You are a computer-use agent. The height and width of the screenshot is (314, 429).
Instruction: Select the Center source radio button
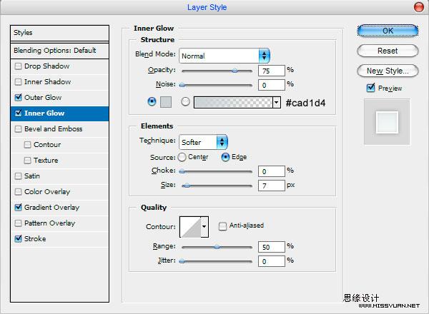182,157
